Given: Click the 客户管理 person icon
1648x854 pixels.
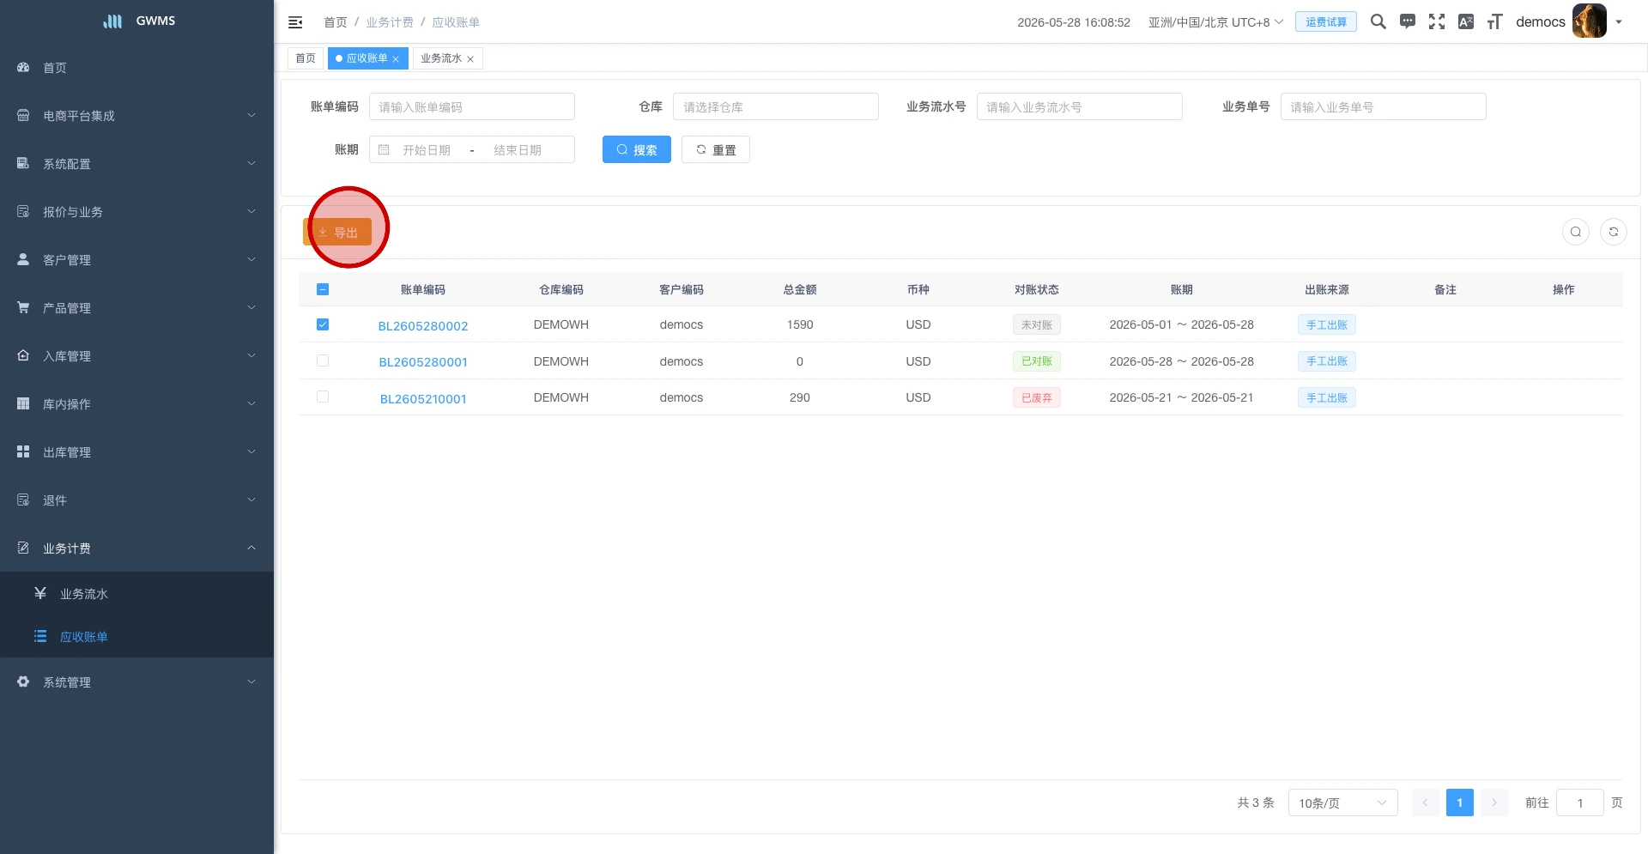Looking at the screenshot, I should [23, 259].
